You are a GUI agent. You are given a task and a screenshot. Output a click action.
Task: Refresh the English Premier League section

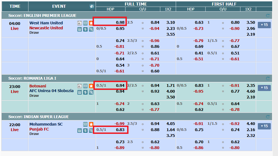267,16
